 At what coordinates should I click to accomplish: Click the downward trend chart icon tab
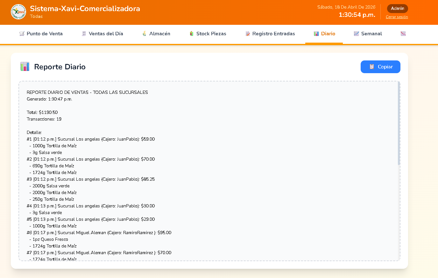[403, 34]
